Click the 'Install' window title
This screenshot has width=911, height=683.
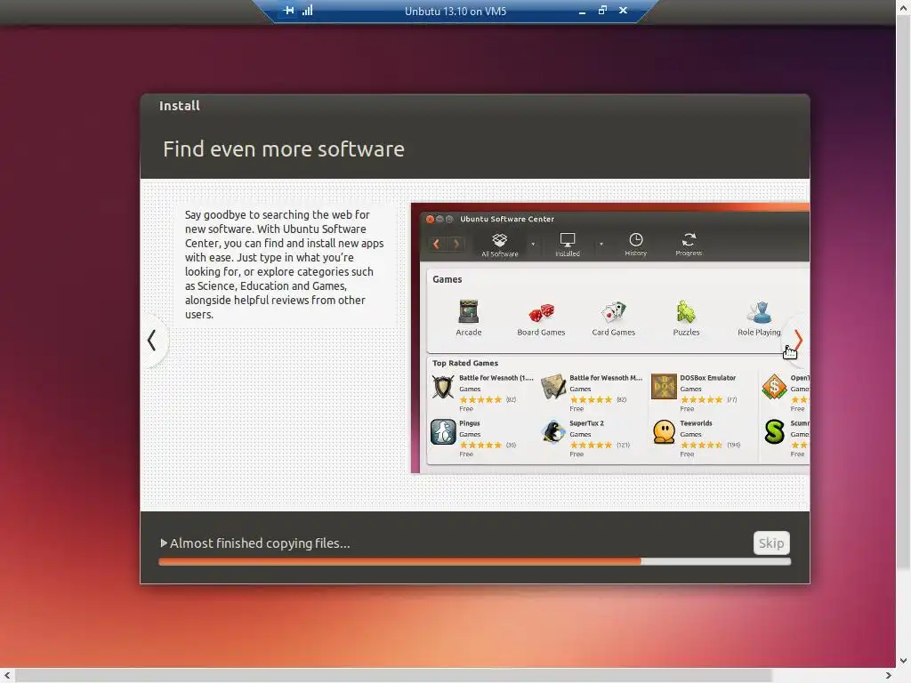tap(180, 106)
